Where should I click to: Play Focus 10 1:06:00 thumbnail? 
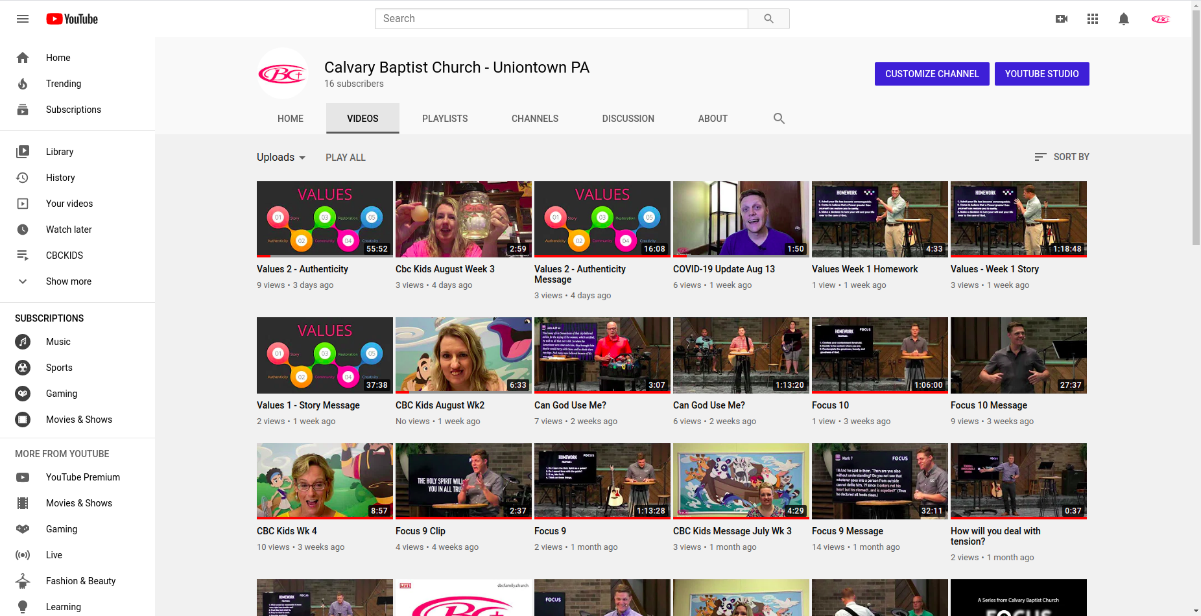pyautogui.click(x=880, y=355)
